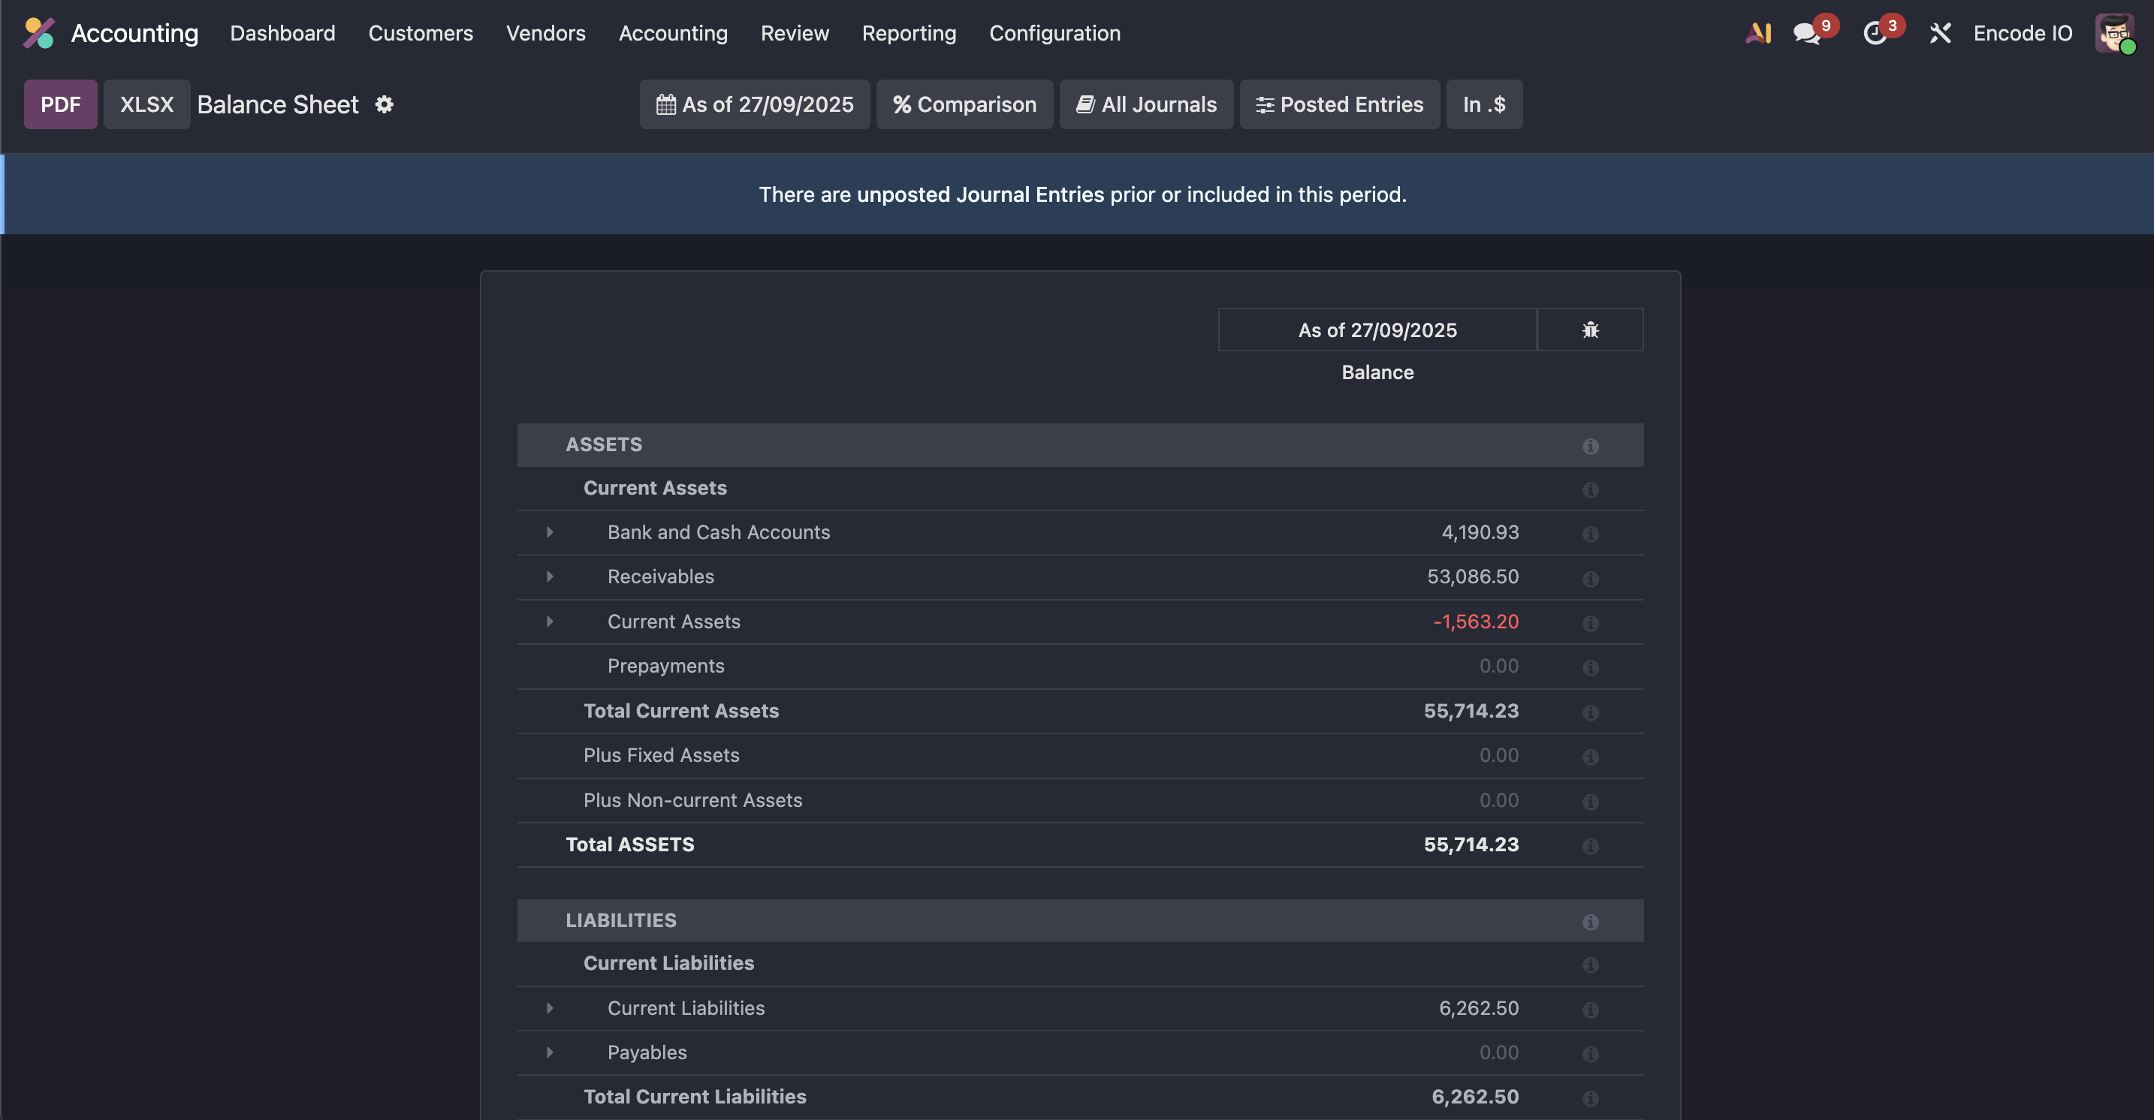
Task: Export report with PDF button
Action: coord(60,104)
